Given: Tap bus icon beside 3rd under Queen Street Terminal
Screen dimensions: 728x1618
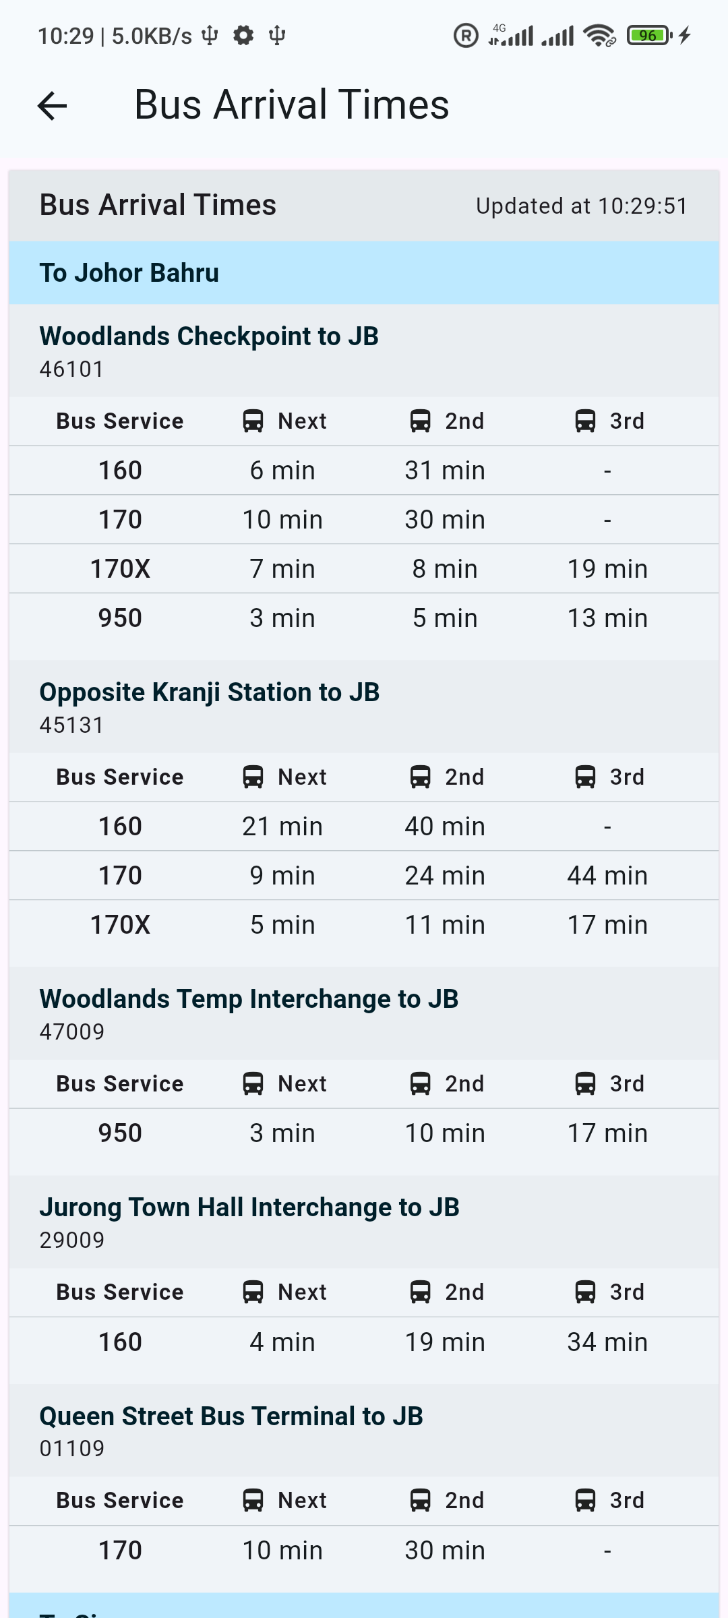Looking at the screenshot, I should point(585,1500).
